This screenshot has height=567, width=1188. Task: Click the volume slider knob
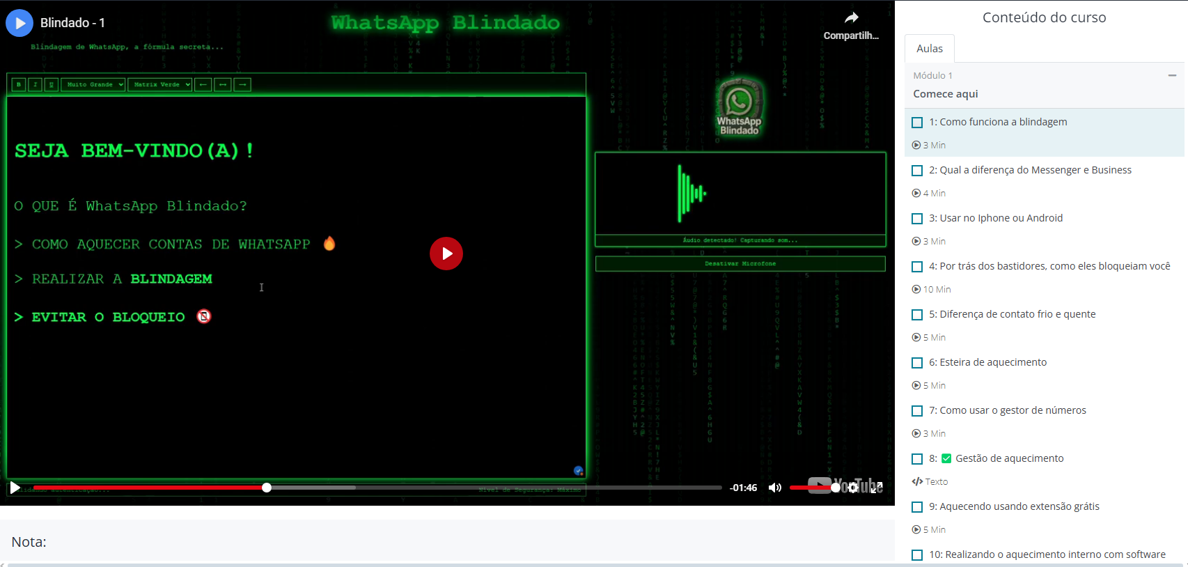click(x=836, y=488)
